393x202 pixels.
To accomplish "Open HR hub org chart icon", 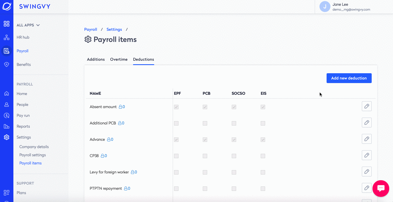I will (7, 37).
